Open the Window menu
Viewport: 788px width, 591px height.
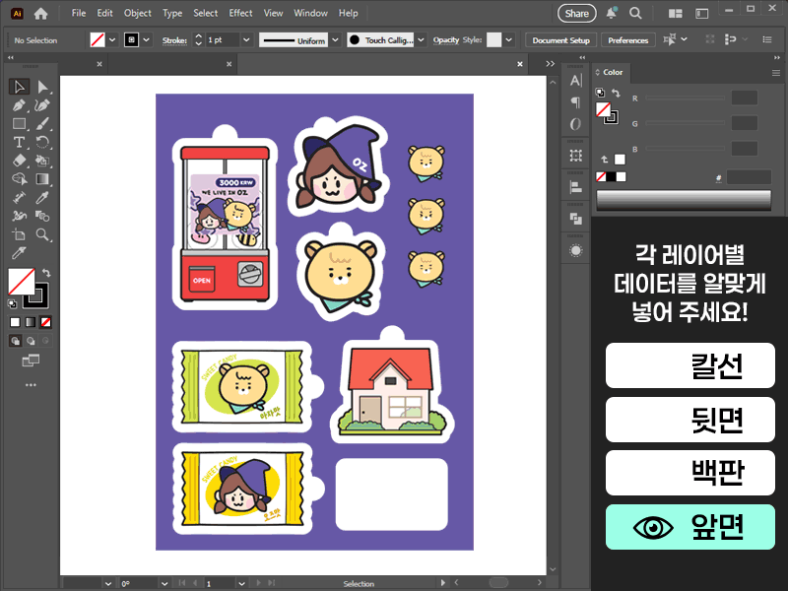[310, 13]
